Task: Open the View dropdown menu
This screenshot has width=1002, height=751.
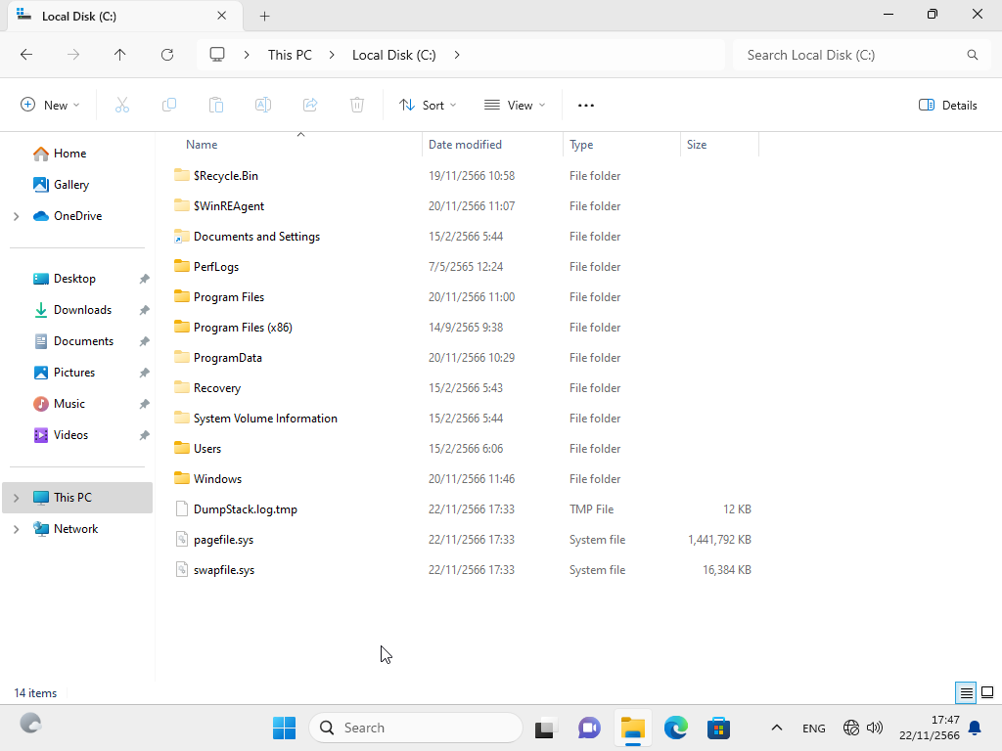Action: point(515,105)
